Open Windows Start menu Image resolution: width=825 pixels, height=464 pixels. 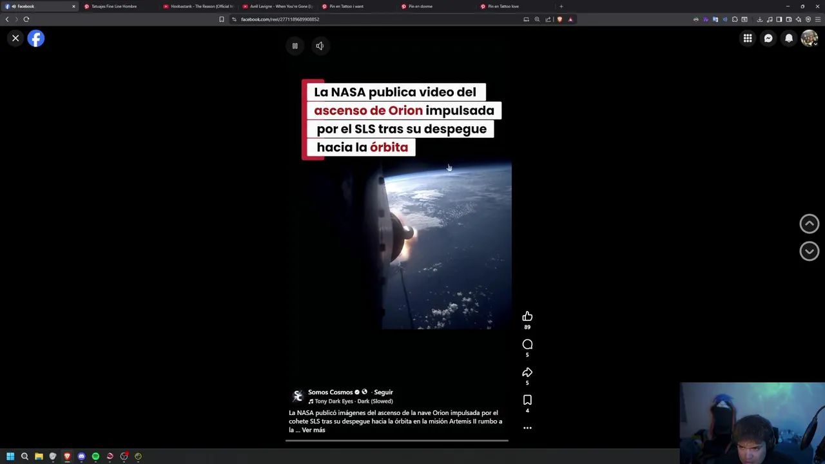pos(10,456)
